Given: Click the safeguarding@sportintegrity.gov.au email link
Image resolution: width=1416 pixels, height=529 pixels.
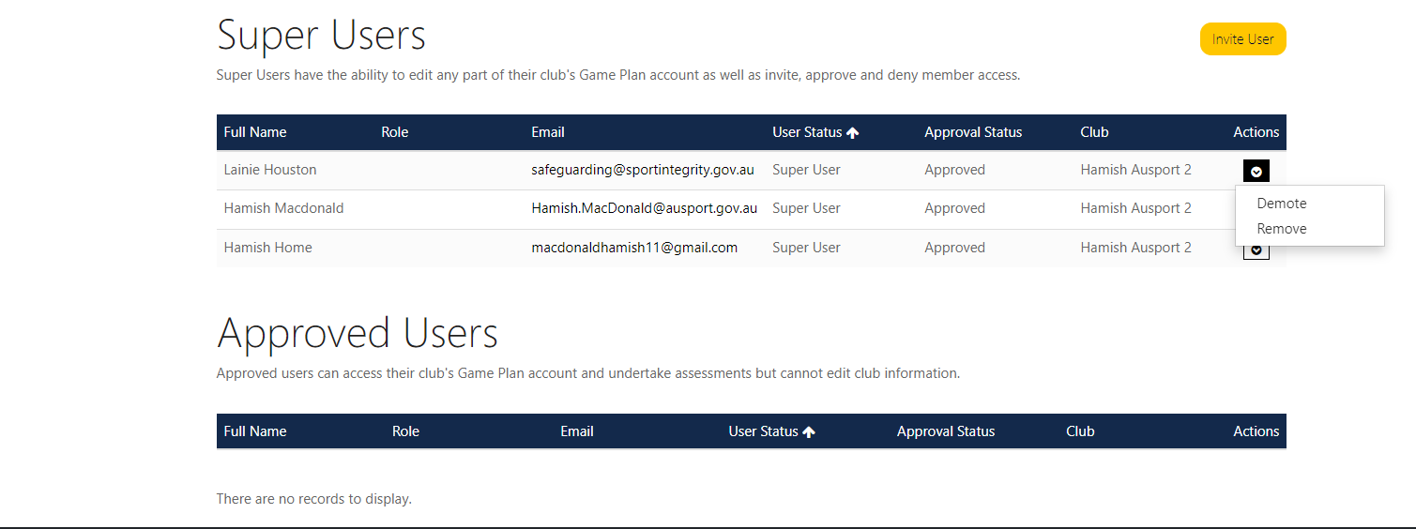Looking at the screenshot, I should pos(643,170).
